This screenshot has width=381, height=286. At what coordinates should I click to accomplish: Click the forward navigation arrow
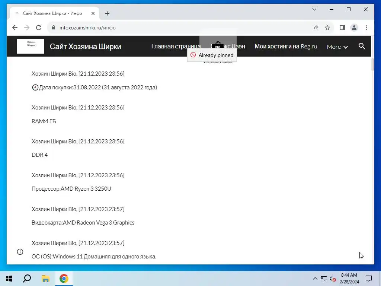27,28
